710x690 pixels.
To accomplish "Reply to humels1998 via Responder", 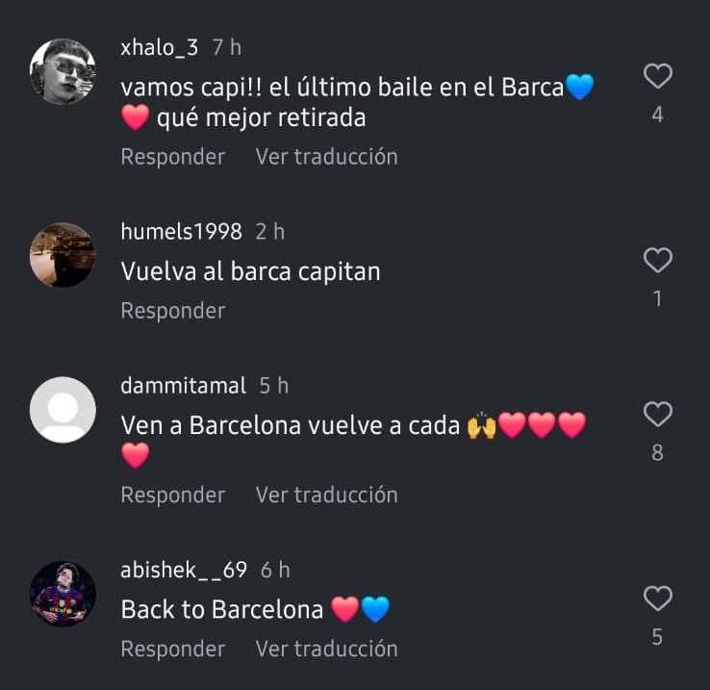I will (x=173, y=311).
